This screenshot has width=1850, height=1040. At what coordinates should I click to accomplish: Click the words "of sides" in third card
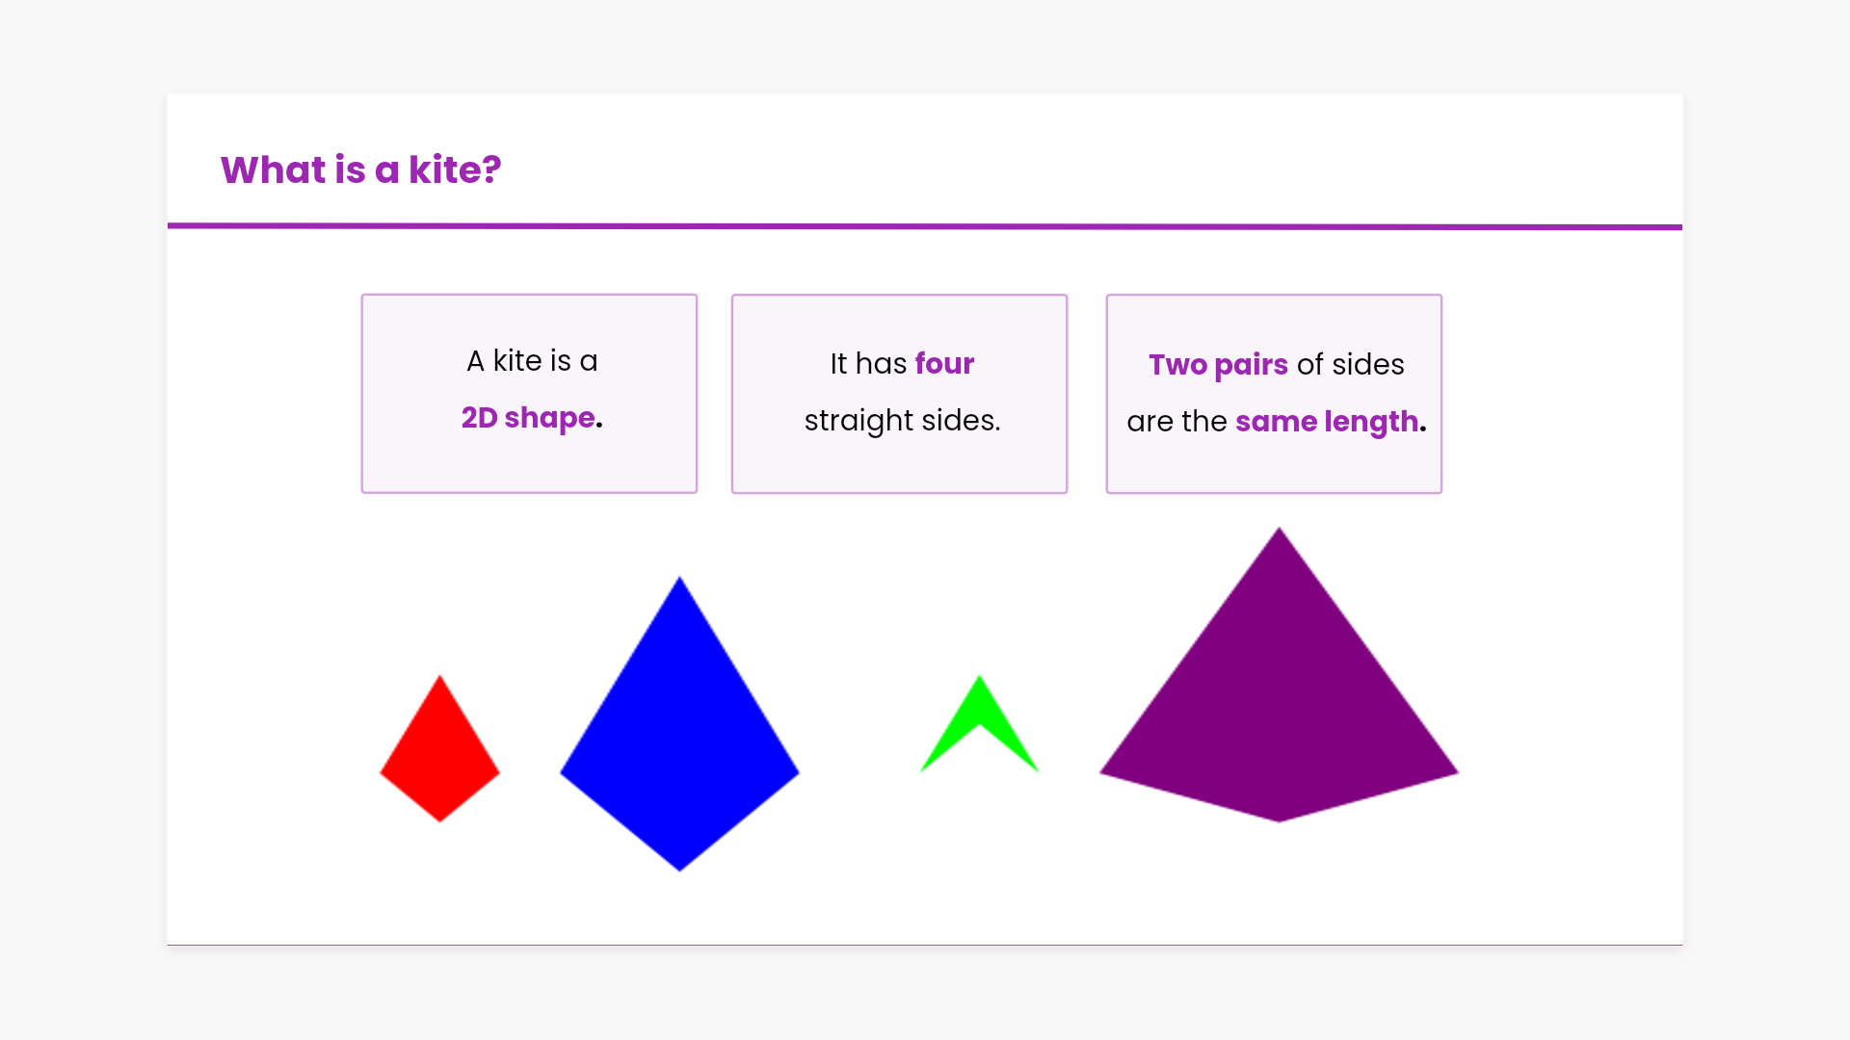1350,365
